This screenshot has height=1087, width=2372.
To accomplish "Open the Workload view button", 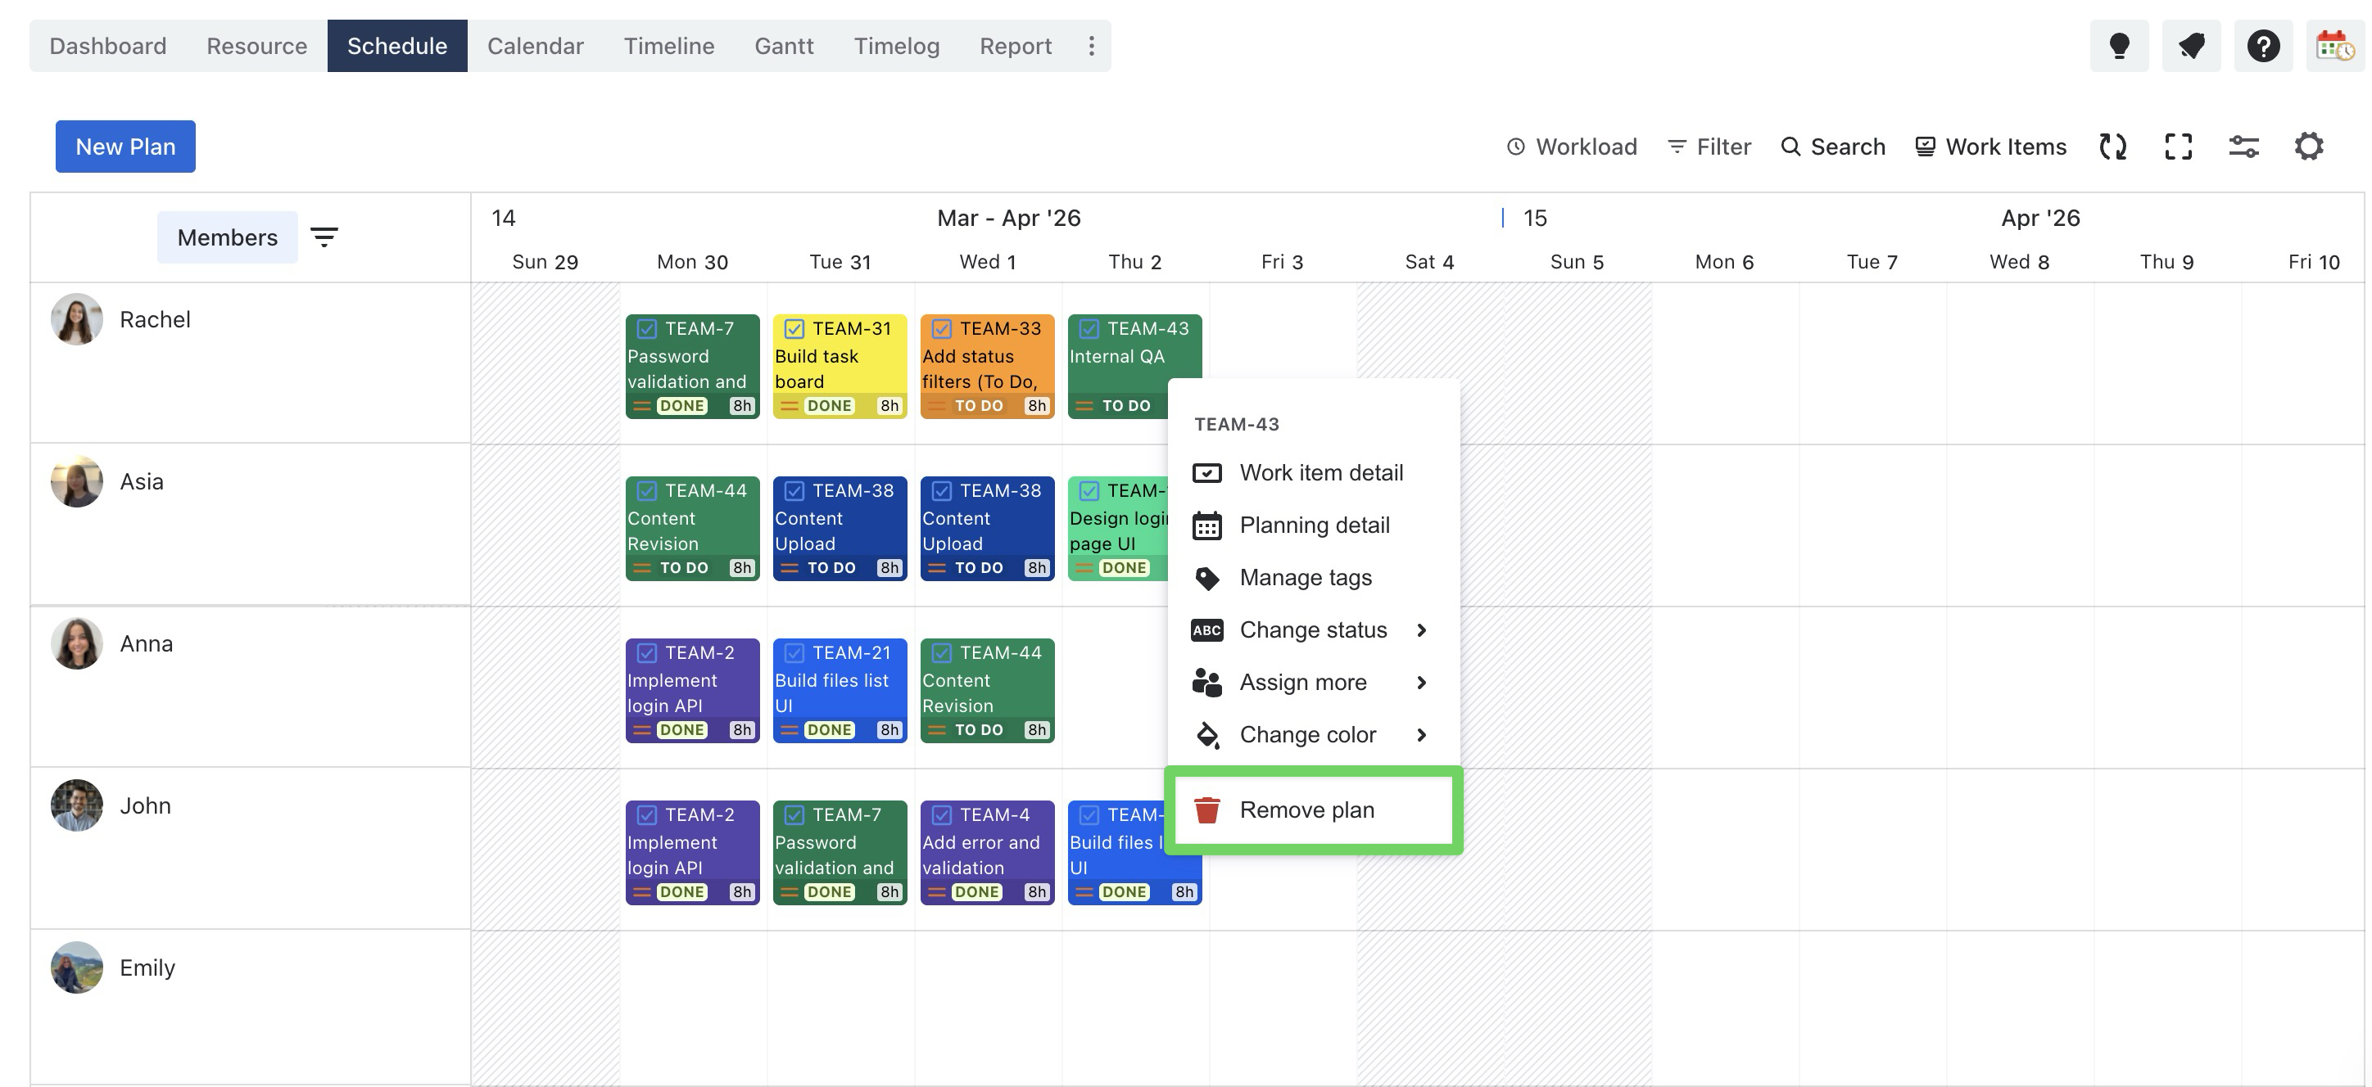I will 1572,147.
